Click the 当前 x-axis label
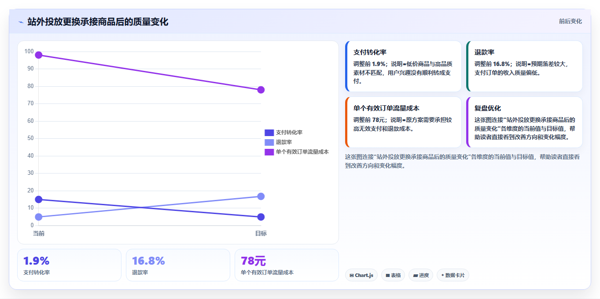 39,233
